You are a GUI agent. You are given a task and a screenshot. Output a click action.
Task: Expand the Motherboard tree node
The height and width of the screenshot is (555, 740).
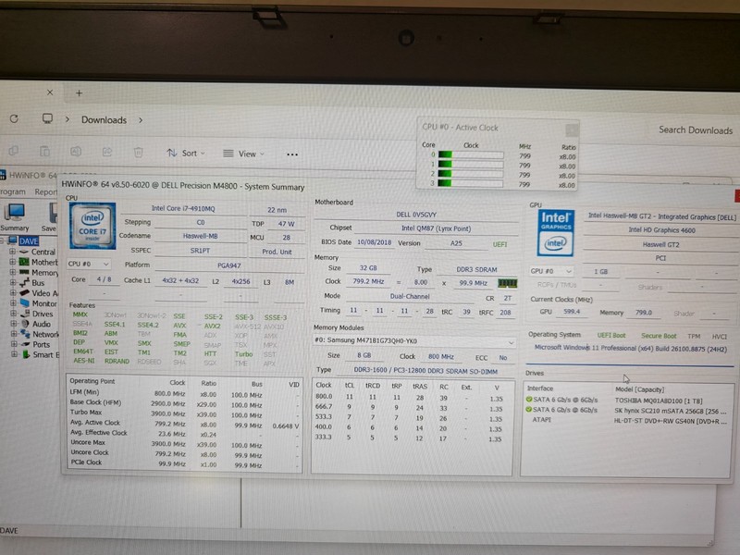click(12, 262)
